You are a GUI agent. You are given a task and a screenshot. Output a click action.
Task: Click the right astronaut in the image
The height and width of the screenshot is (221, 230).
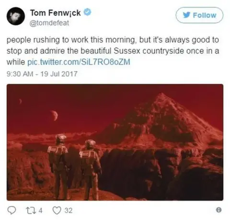pos(91,170)
